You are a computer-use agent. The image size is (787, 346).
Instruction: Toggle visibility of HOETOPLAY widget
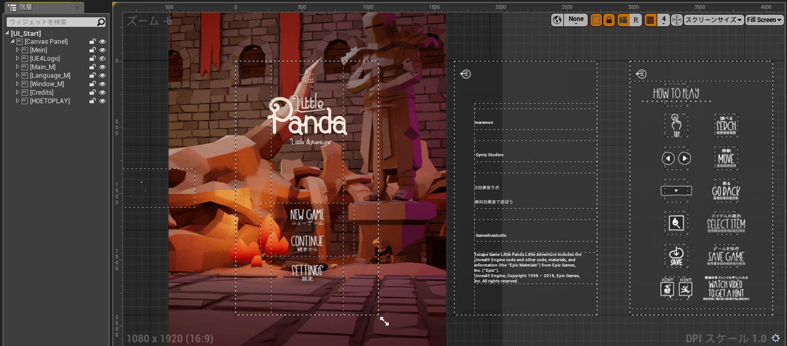click(102, 101)
